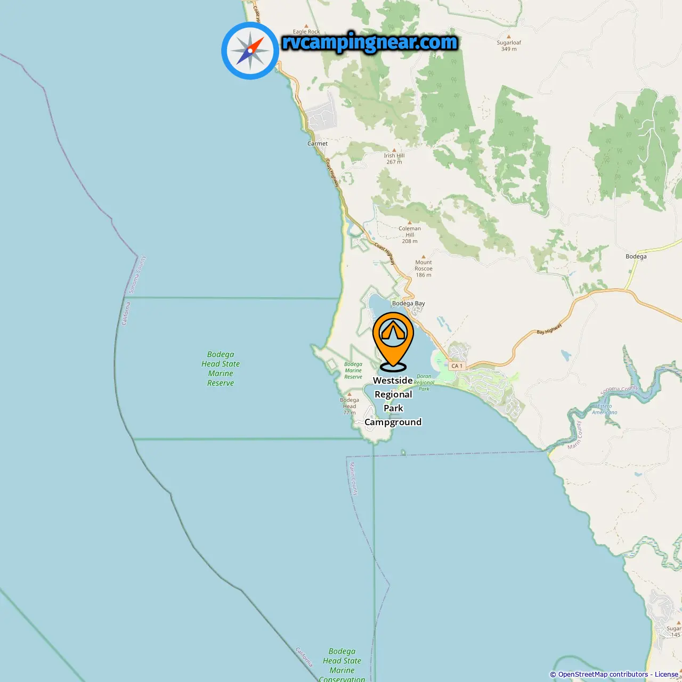Select the Coleman Hill peak triangle
This screenshot has width=682, height=682.
[409, 223]
